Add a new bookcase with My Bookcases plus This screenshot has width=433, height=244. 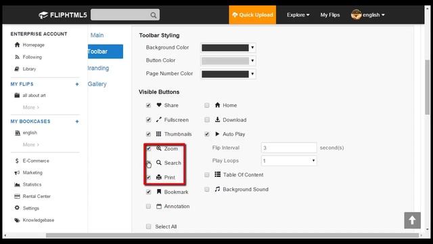77,121
